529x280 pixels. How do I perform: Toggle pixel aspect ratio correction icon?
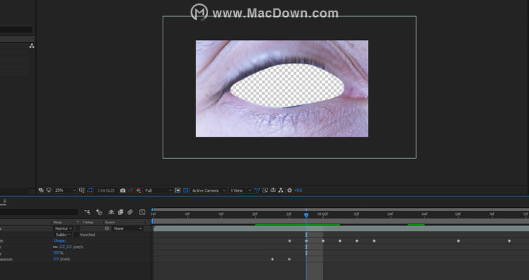pyautogui.click(x=257, y=190)
